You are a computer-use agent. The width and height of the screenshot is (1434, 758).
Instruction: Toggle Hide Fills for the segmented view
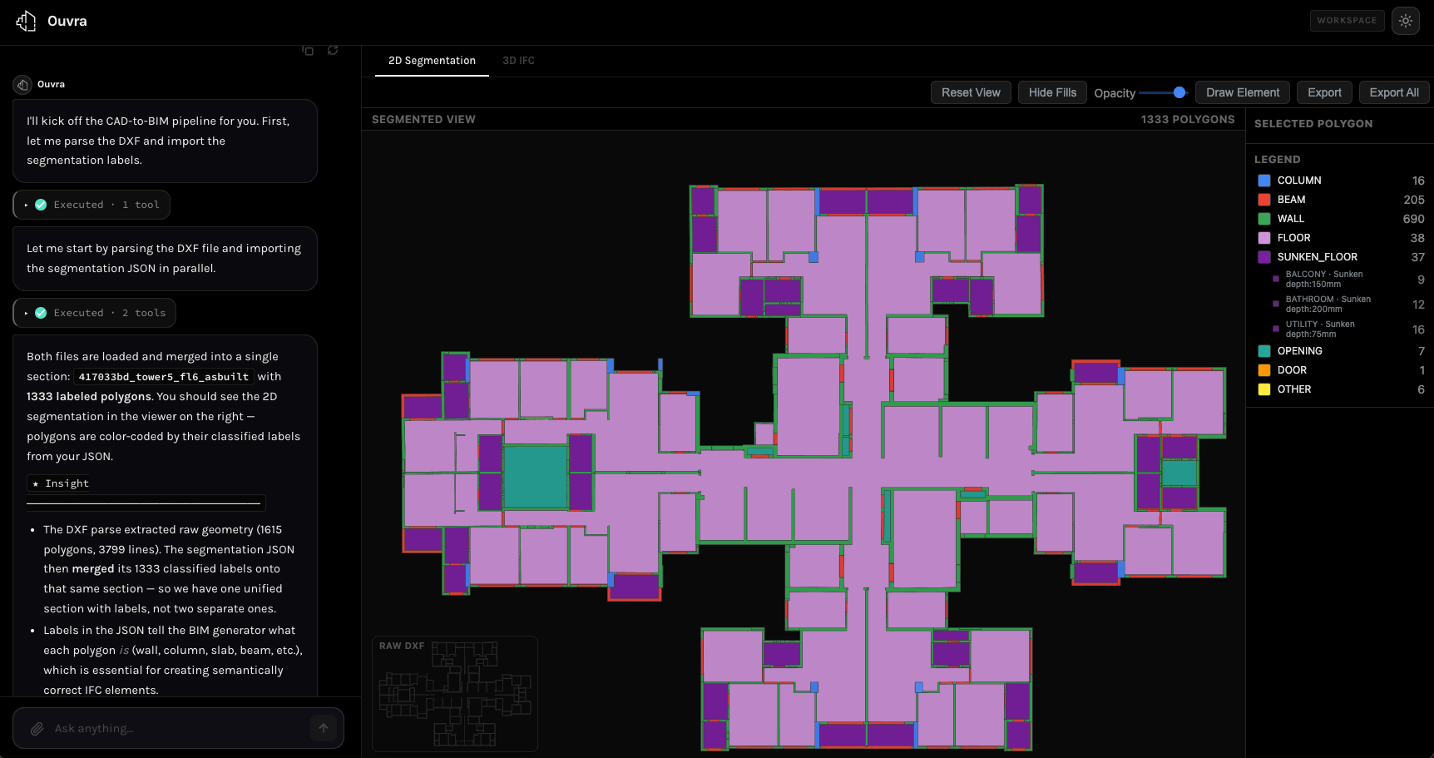(1051, 92)
